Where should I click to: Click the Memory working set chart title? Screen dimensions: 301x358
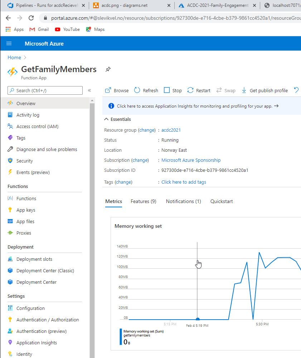tap(138, 226)
